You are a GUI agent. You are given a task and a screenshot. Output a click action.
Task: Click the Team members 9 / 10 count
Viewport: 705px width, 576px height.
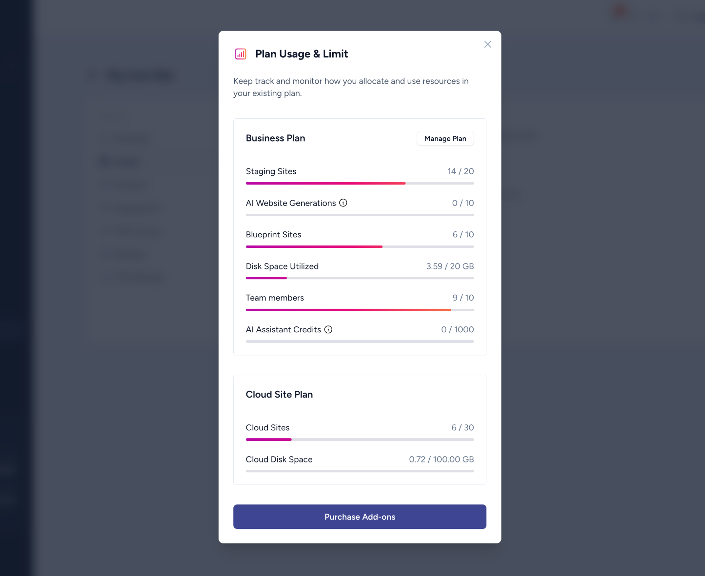[463, 298]
